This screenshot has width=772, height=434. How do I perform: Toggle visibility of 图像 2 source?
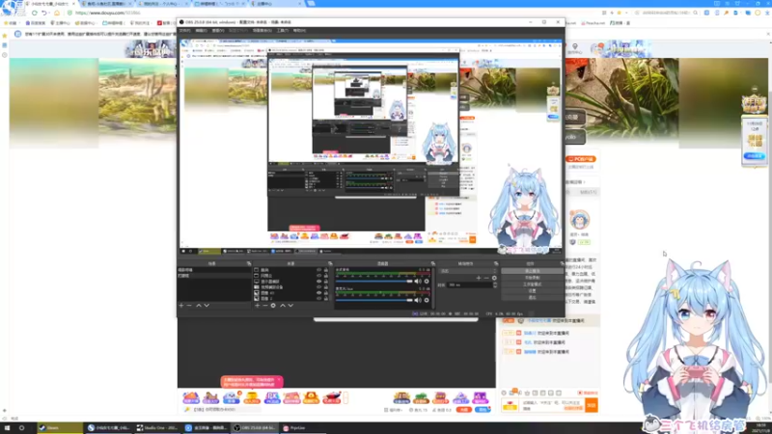point(318,298)
